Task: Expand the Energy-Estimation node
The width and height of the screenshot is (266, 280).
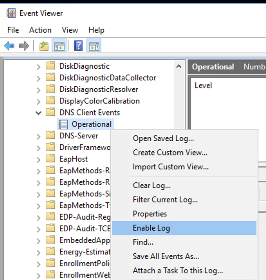Action: coord(38,253)
